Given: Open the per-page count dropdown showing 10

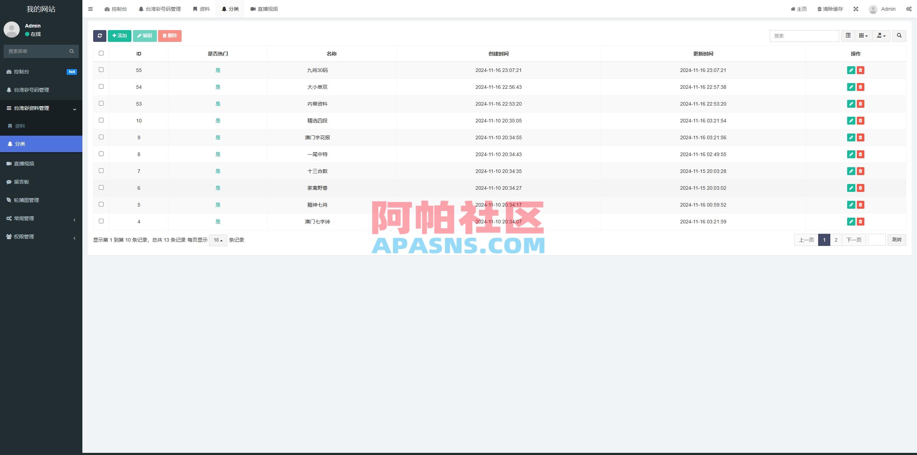Looking at the screenshot, I should tap(218, 240).
